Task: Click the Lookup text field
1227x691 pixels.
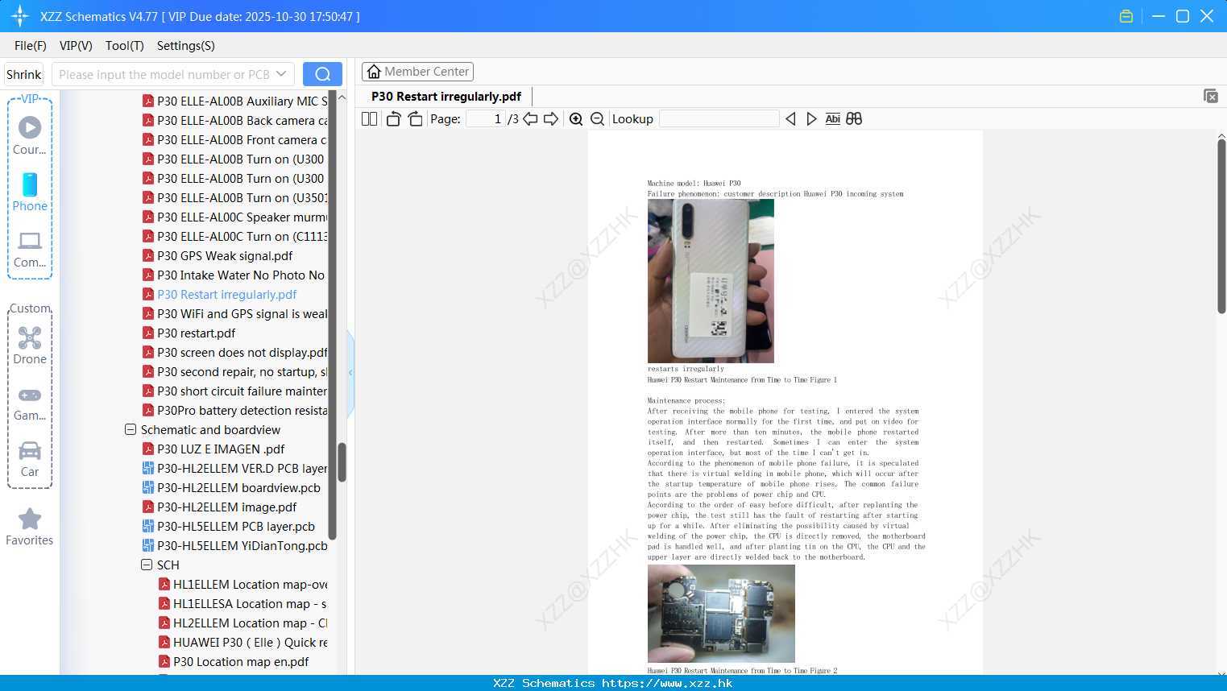Action: click(x=719, y=118)
